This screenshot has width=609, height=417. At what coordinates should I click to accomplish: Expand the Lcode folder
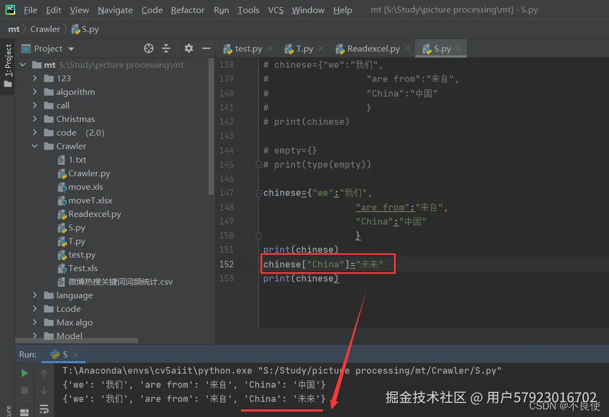click(x=35, y=309)
